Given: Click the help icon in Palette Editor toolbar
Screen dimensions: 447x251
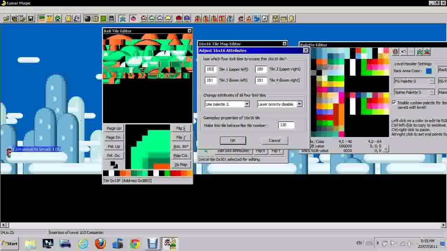Looking at the screenshot, I should tap(395, 52).
